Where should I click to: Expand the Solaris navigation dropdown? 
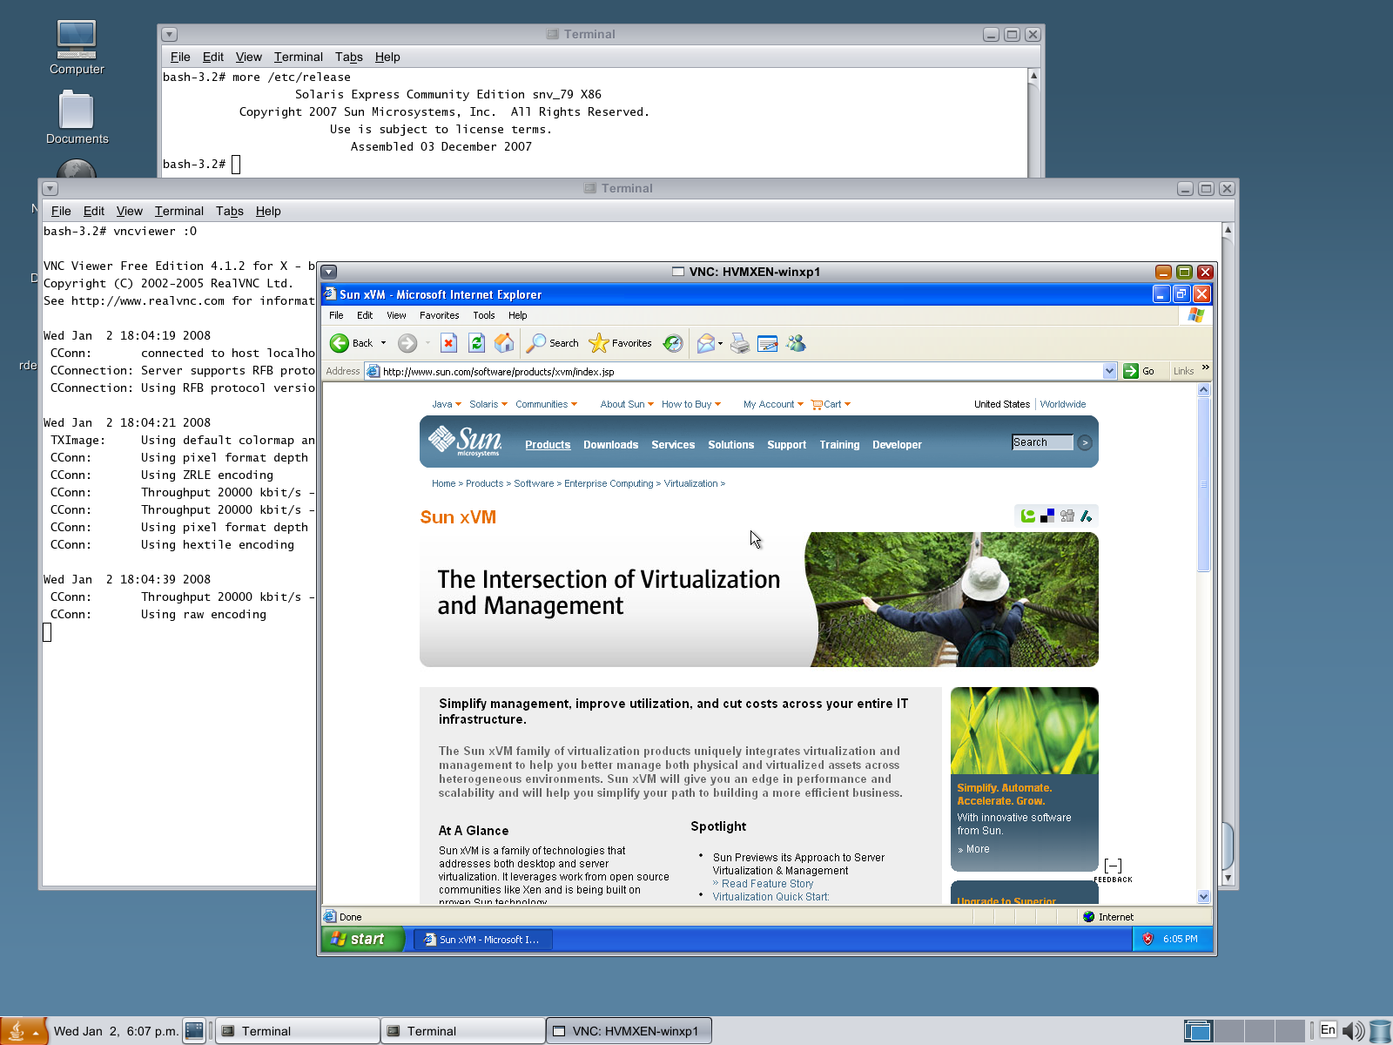(x=504, y=404)
